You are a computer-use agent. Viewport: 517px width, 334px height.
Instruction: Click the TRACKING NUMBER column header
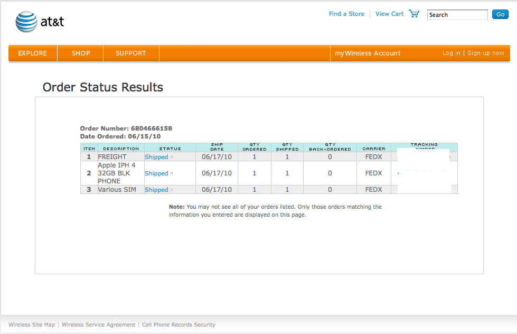point(424,146)
